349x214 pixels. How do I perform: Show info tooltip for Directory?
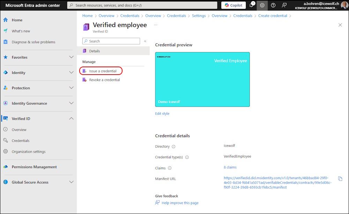coord(173,147)
